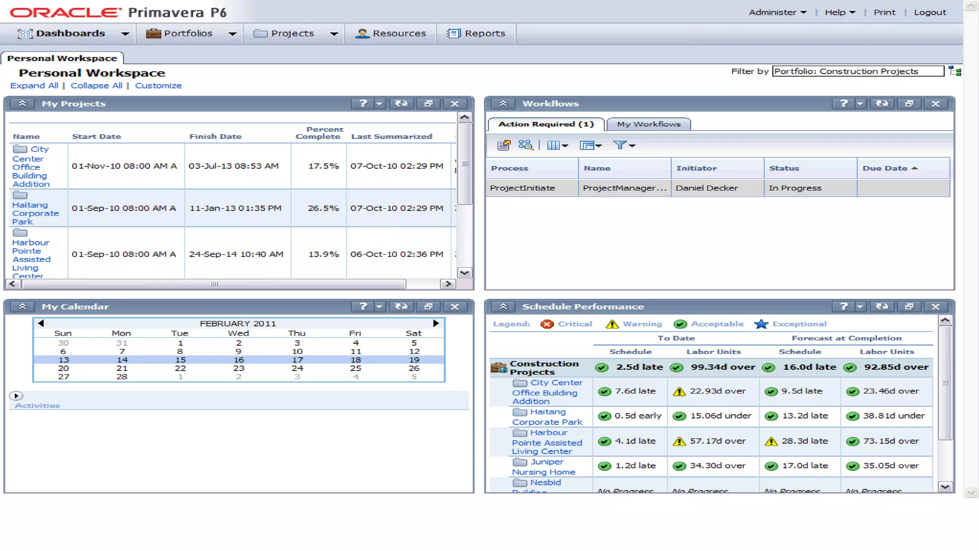Open the Haitang Corporate Park project in My Projects
This screenshot has height=551, width=979.
pyautogui.click(x=35, y=213)
